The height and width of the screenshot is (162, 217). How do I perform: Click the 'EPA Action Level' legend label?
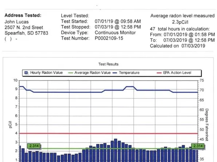177,73
